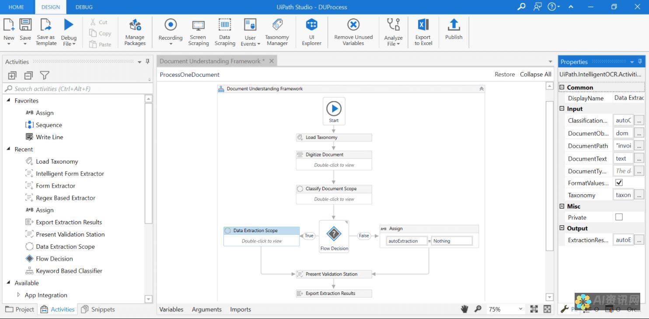The image size is (649, 319).
Task: Open the help question mark menu
Action: [x=554, y=7]
